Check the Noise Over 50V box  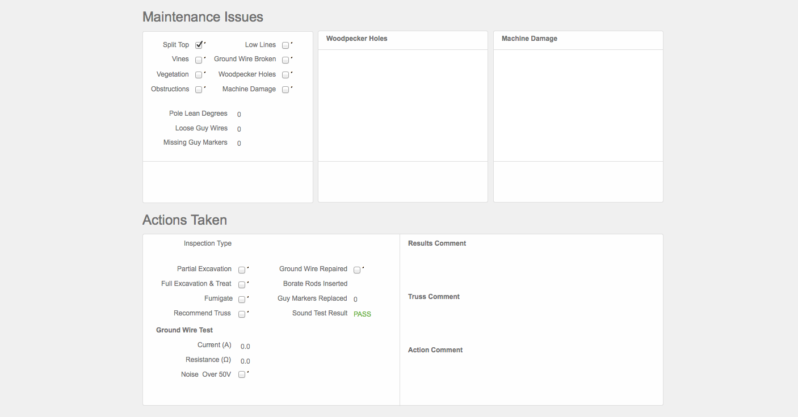click(242, 374)
